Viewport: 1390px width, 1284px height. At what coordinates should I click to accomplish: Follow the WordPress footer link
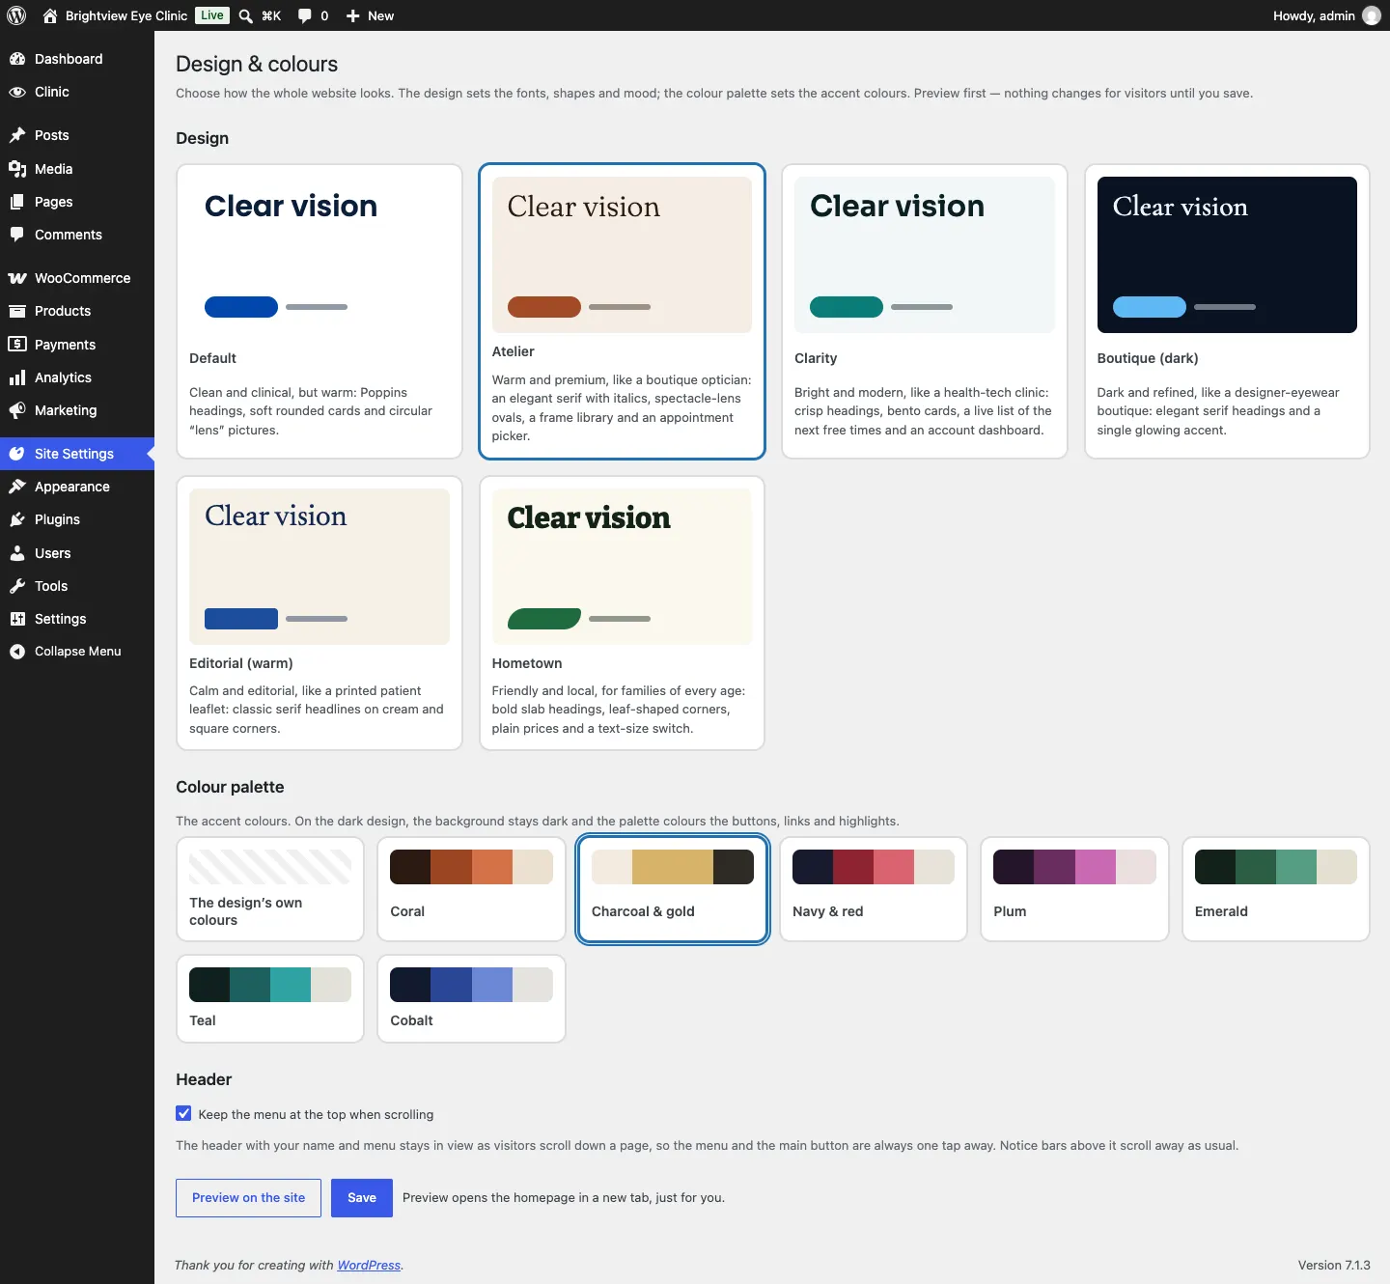point(369,1265)
